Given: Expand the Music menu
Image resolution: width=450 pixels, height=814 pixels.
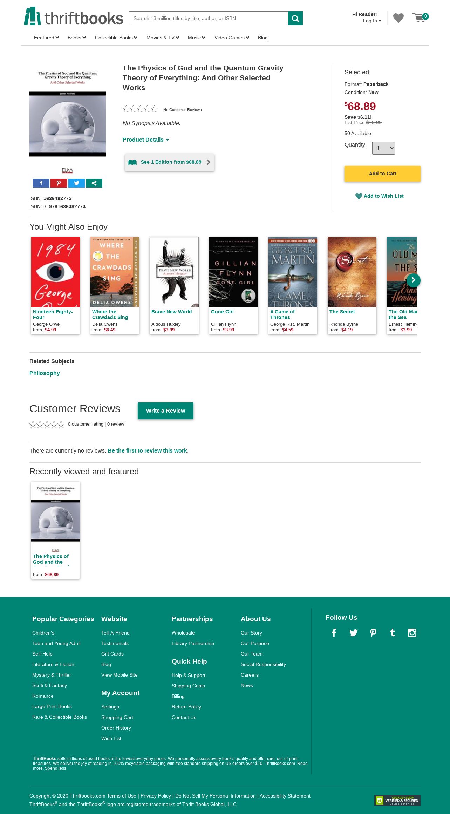Looking at the screenshot, I should click(197, 38).
